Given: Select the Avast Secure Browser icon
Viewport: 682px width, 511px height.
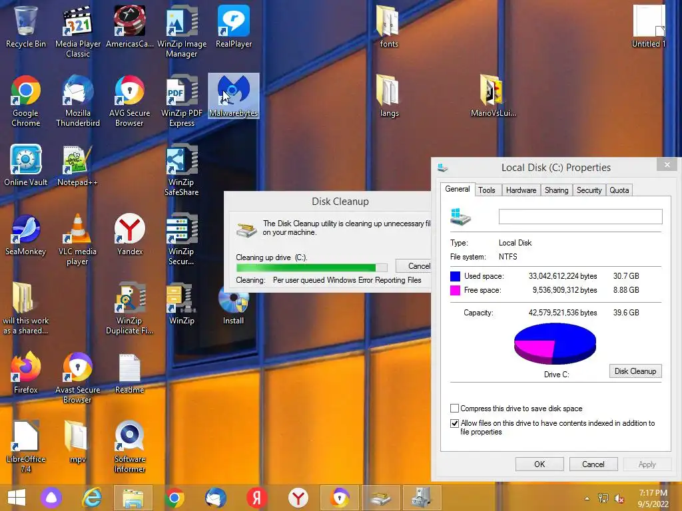Looking at the screenshot, I should pyautogui.click(x=77, y=378).
